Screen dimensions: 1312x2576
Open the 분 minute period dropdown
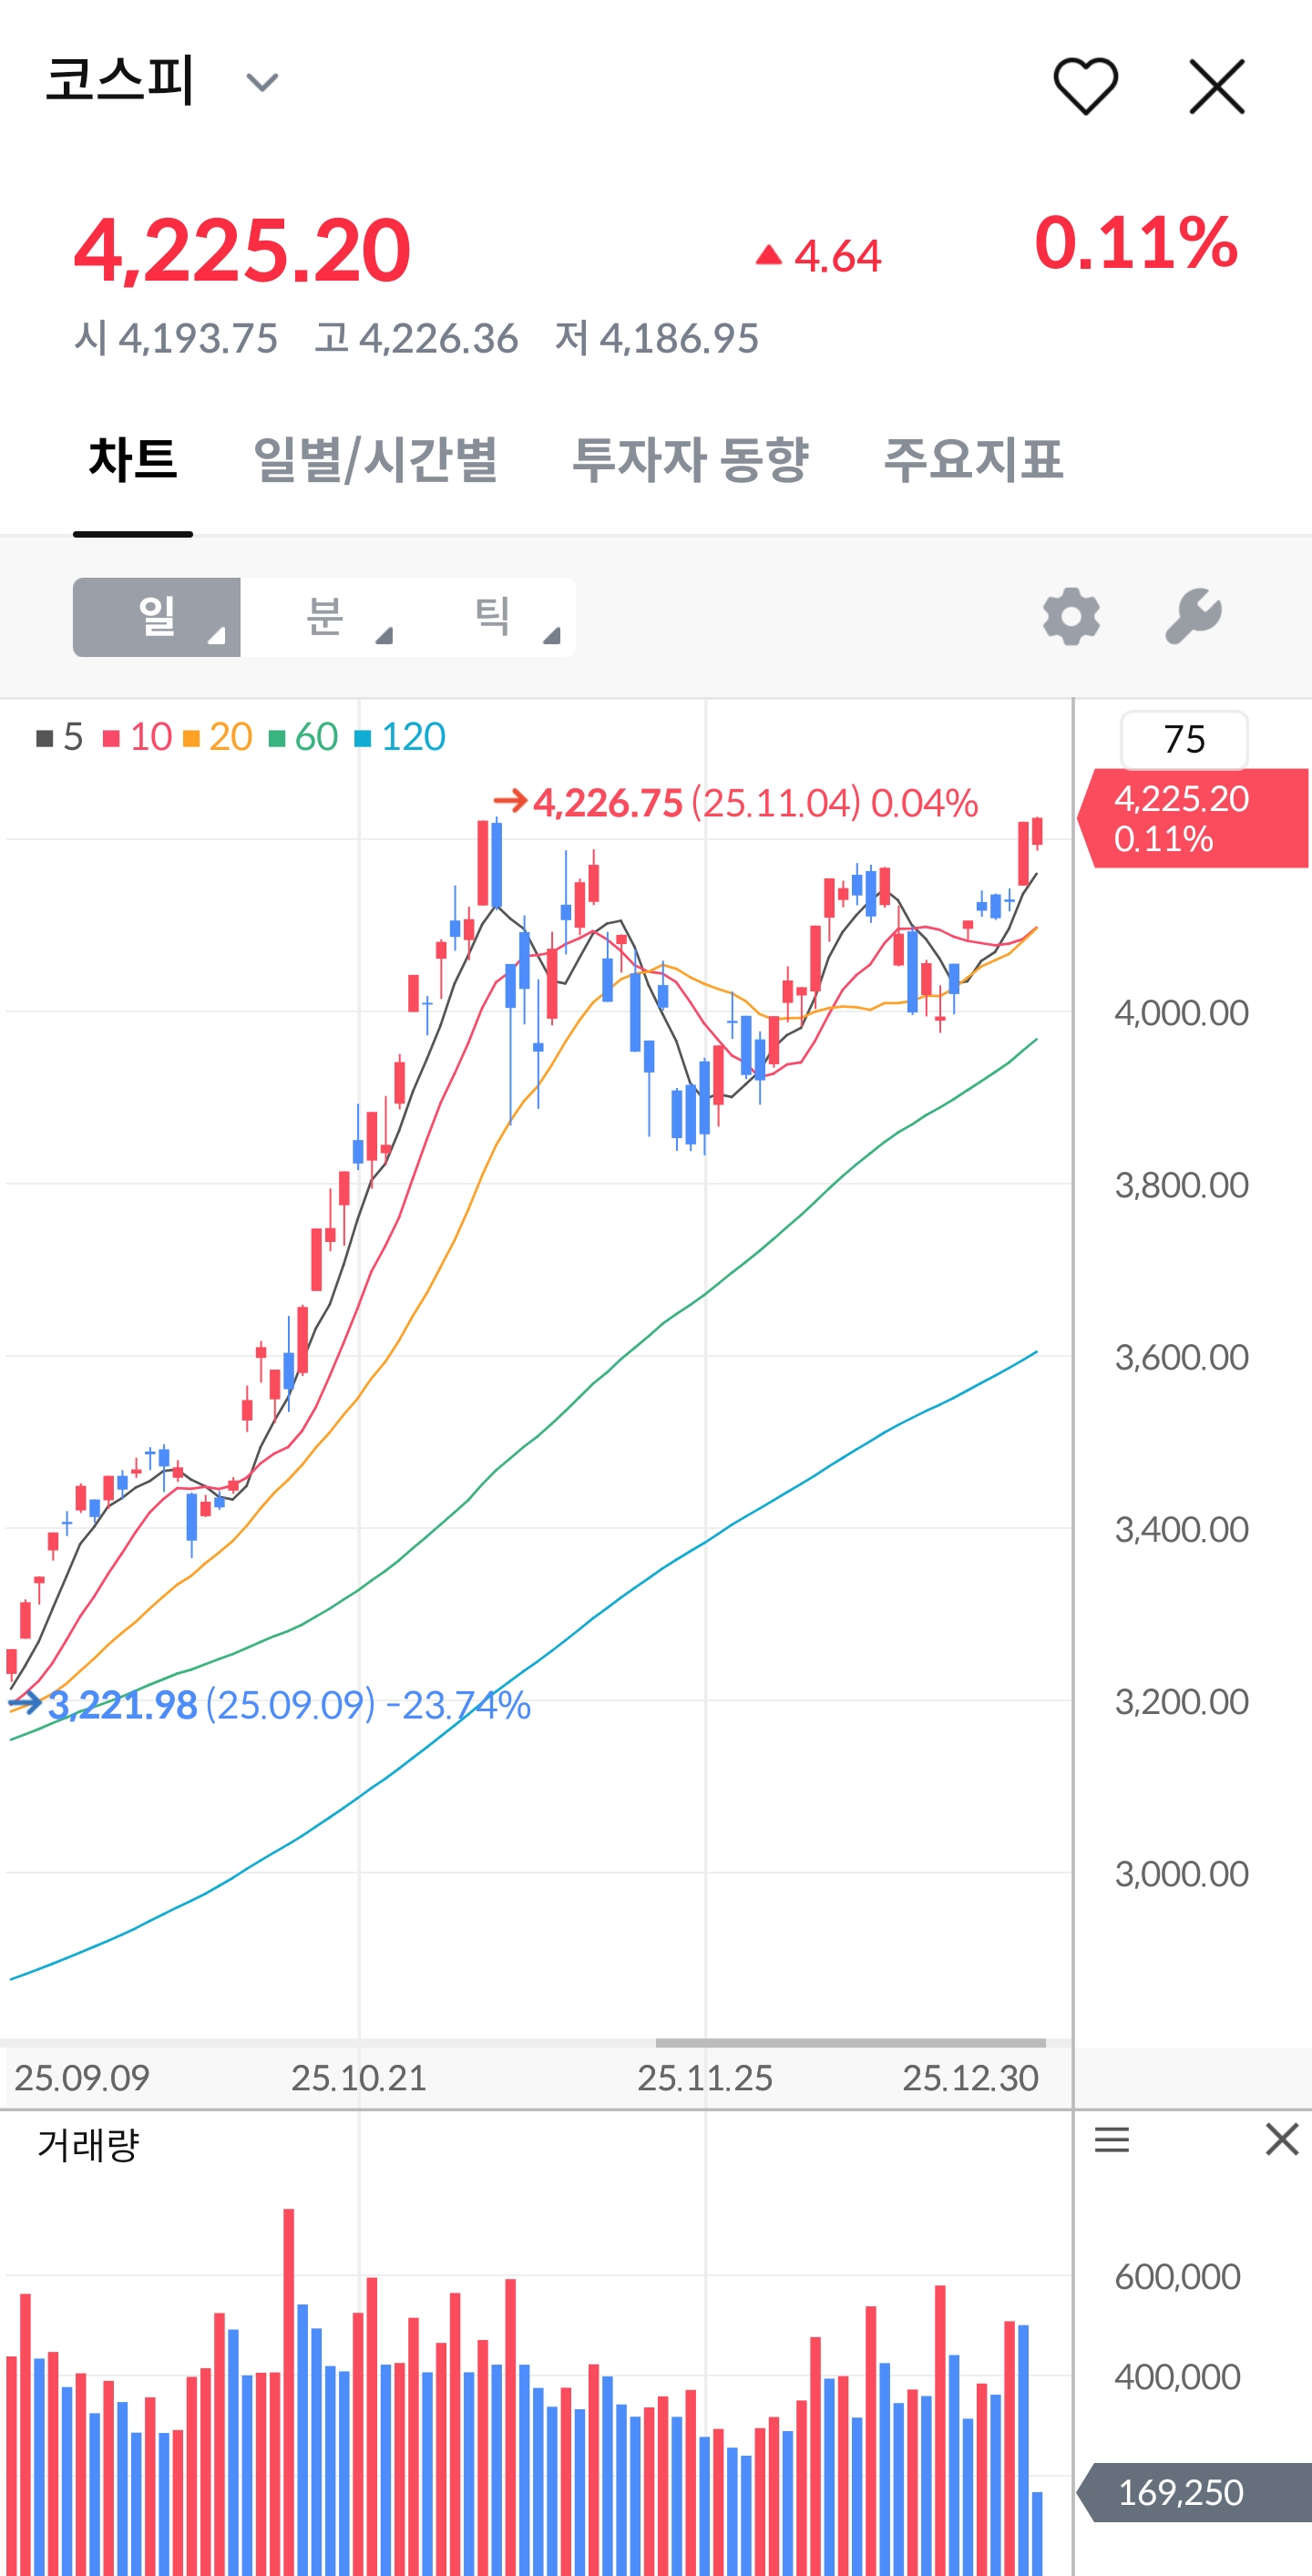tap(326, 617)
